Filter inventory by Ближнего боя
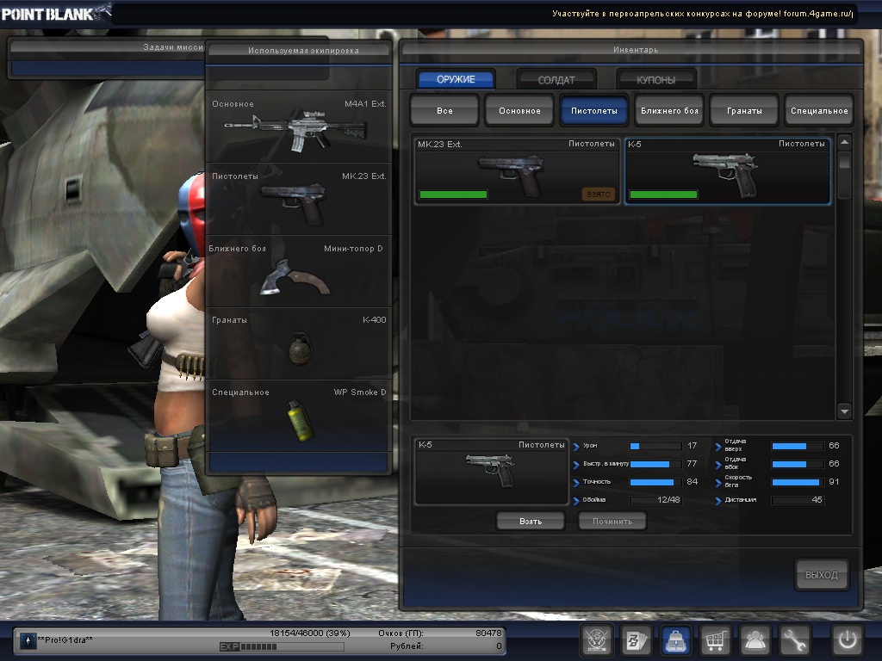 (x=669, y=111)
